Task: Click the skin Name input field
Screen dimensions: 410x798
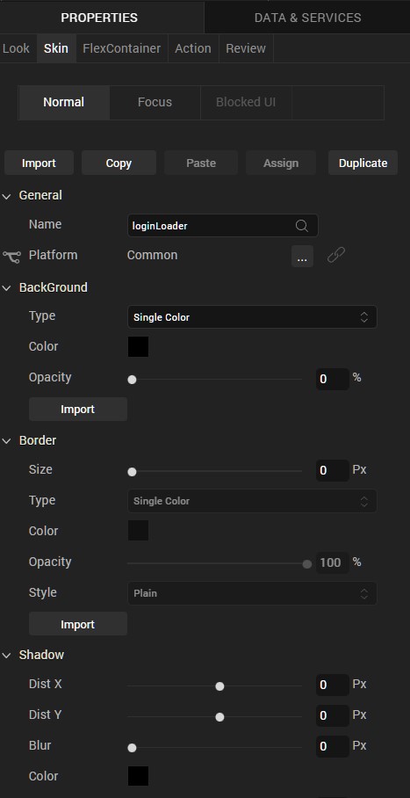Action: [x=222, y=226]
